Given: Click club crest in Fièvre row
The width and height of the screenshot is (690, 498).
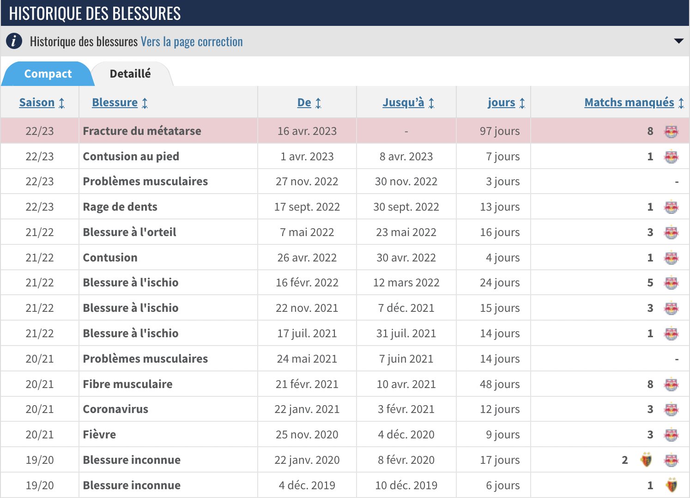Looking at the screenshot, I should coord(671,435).
